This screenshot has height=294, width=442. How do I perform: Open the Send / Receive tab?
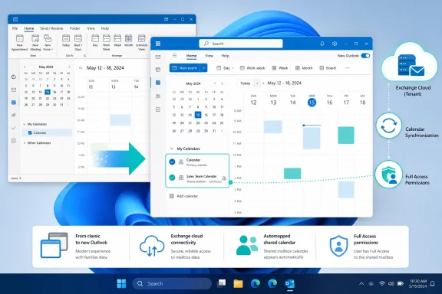[51, 28]
